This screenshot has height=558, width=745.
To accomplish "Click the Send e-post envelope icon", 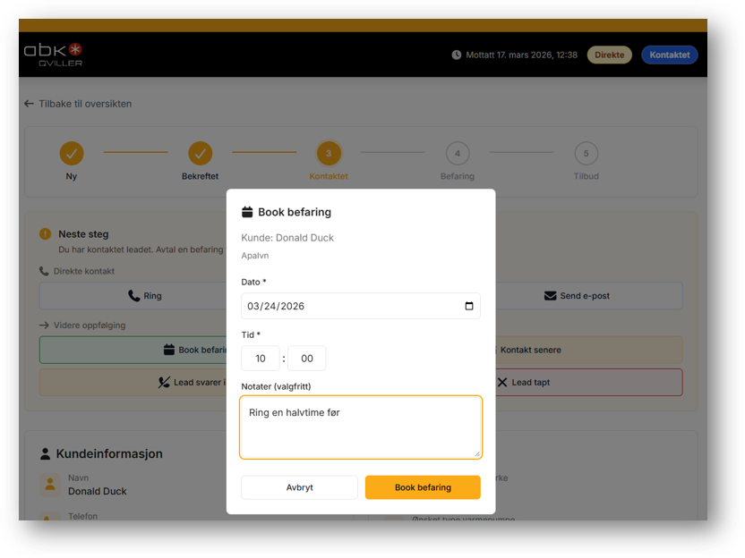I will [550, 296].
